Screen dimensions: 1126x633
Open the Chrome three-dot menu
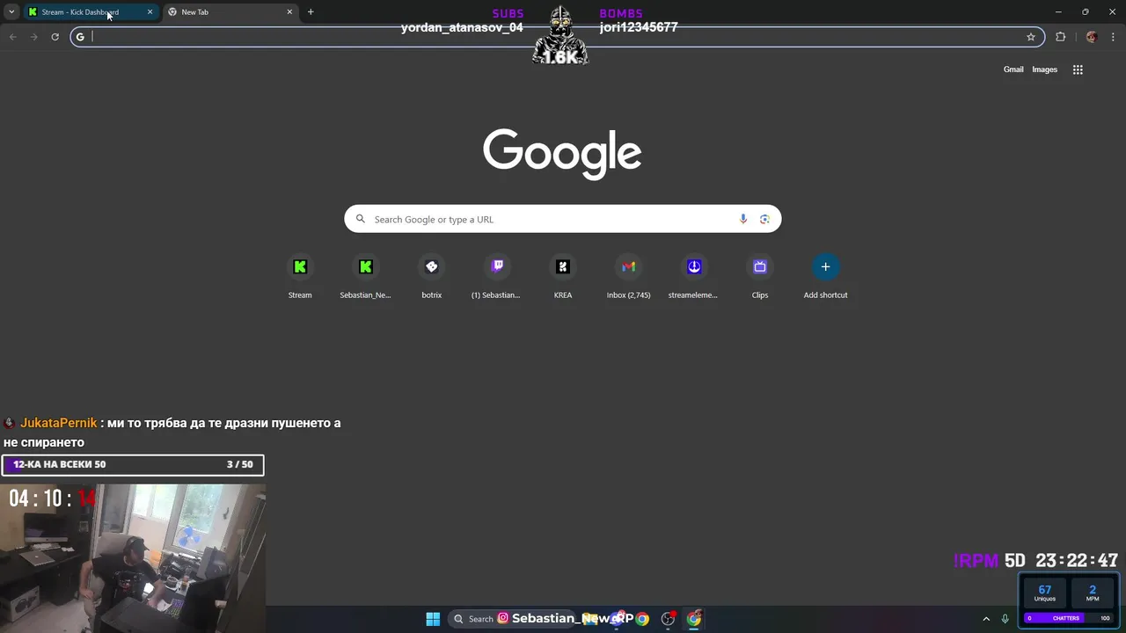coord(1114,37)
